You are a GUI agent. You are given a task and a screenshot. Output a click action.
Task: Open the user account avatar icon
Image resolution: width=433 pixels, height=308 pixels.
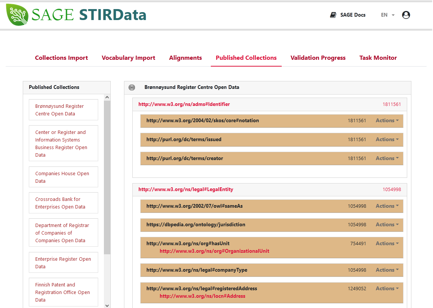[406, 15]
